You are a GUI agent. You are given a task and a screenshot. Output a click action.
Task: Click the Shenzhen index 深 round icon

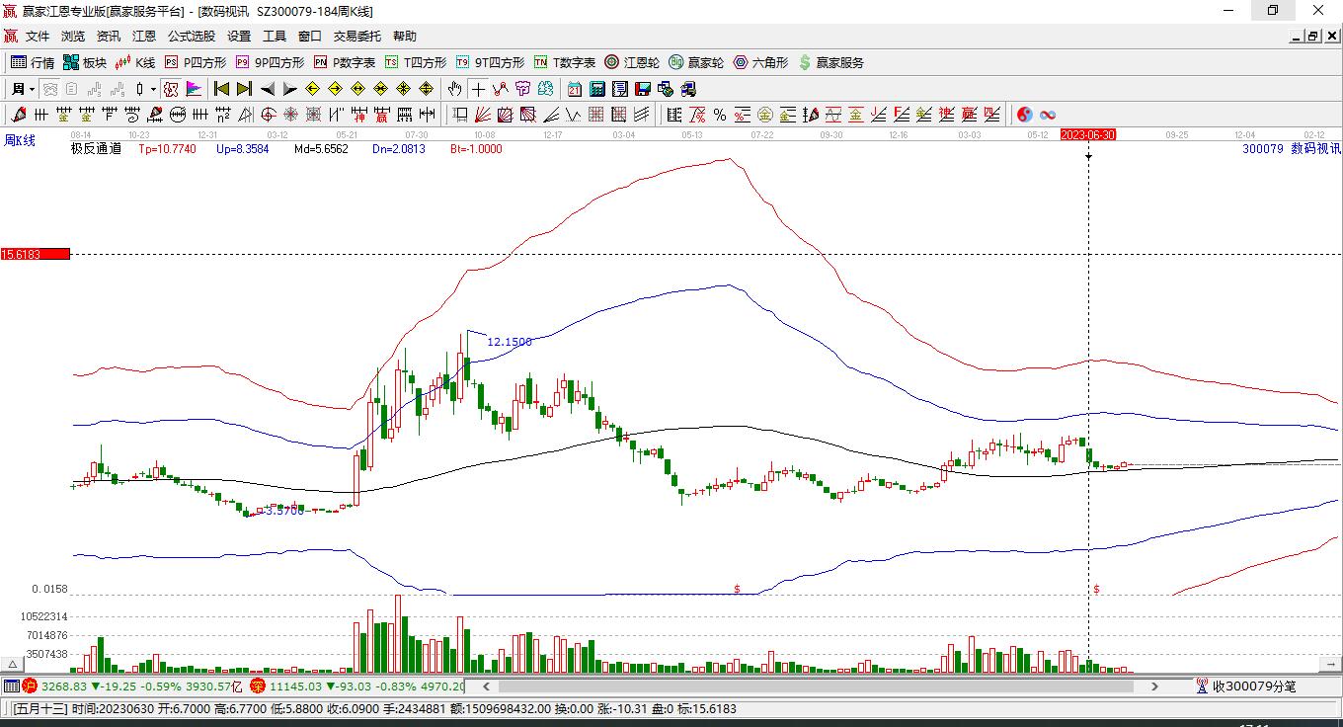tap(257, 686)
